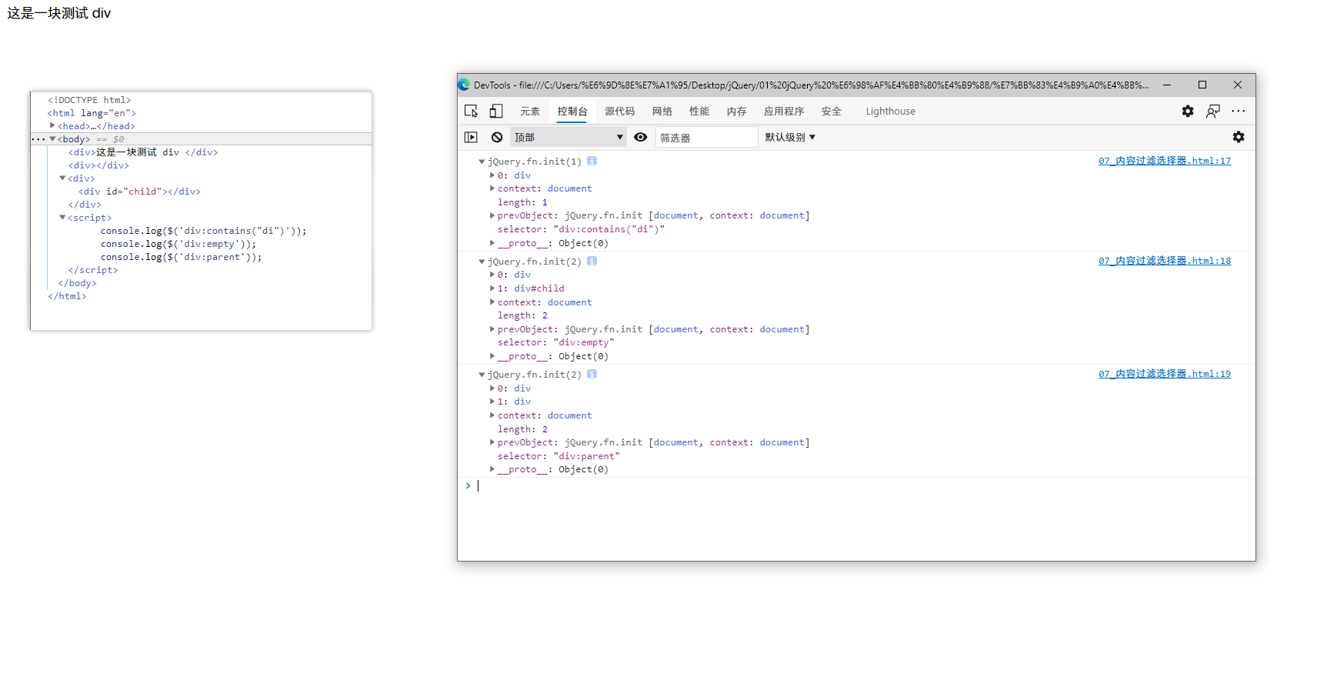Open the 顶部 context dropdown
This screenshot has height=680, width=1337.
click(x=568, y=137)
